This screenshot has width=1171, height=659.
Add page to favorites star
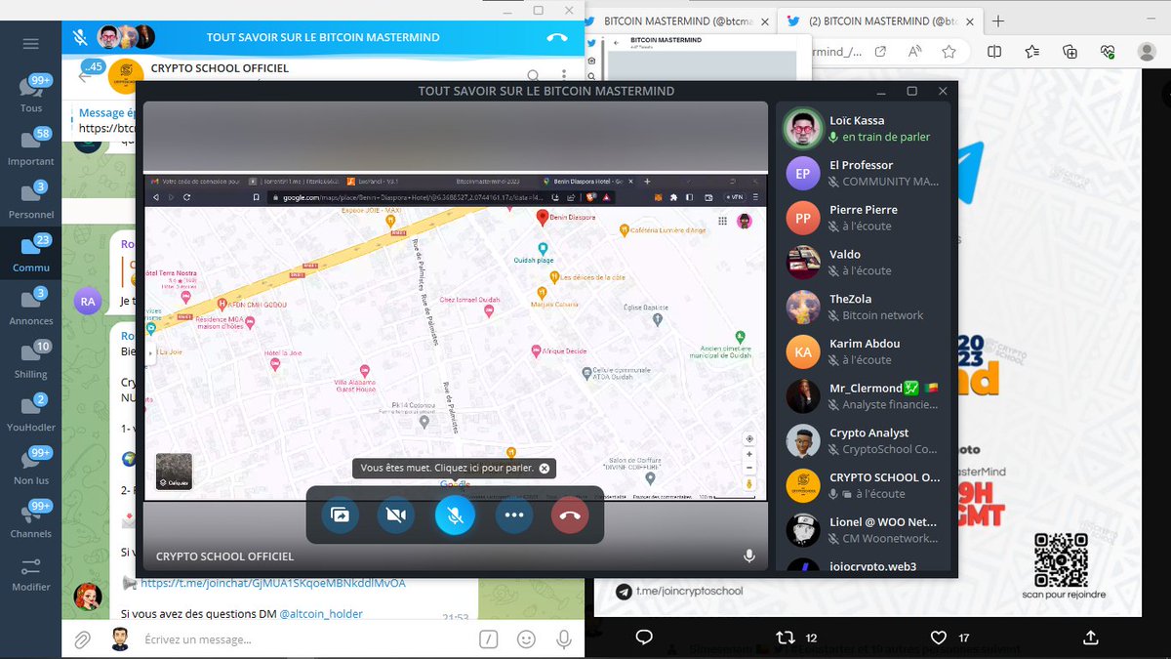coord(949,52)
